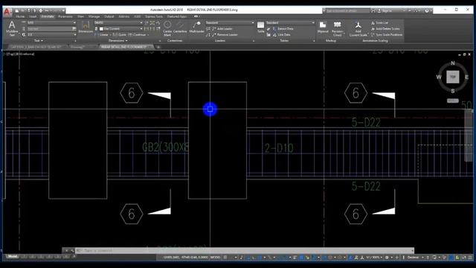Image resolution: width=476 pixels, height=268 pixels.
Task: Open the table style dropdown
Action: 291,23
